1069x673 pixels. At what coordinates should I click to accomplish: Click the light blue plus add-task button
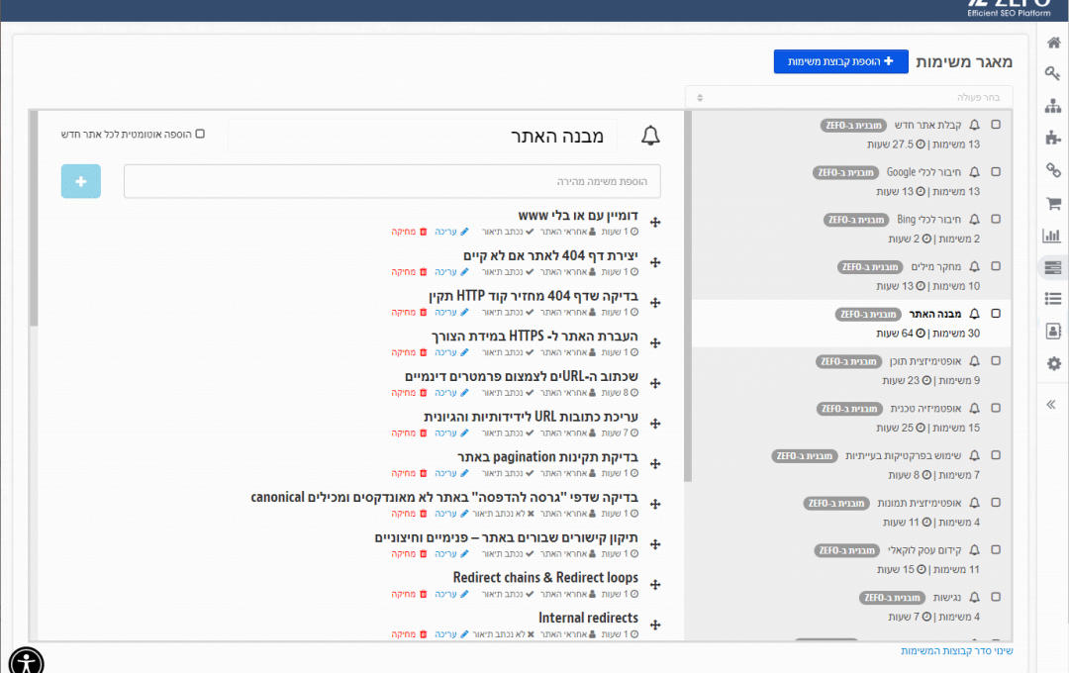pyautogui.click(x=81, y=181)
